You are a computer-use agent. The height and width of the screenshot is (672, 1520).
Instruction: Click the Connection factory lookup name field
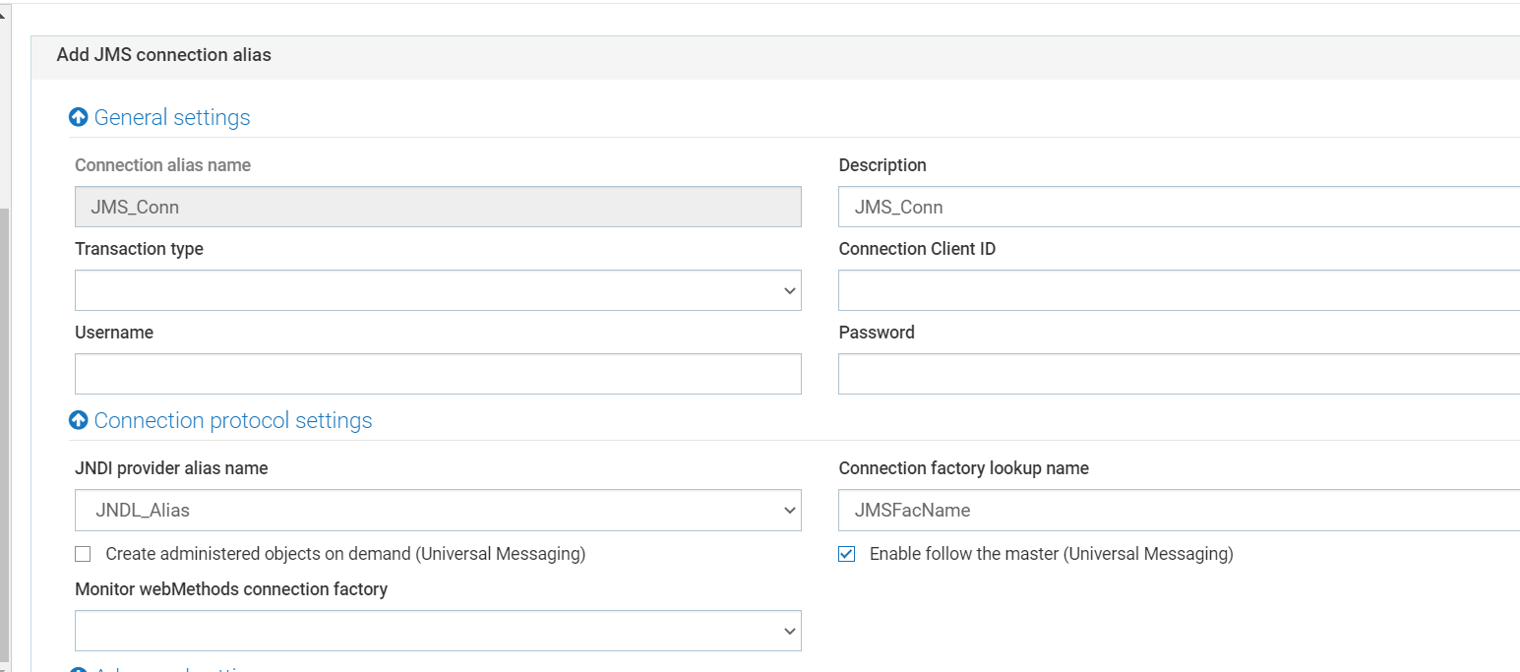pyautogui.click(x=1178, y=510)
